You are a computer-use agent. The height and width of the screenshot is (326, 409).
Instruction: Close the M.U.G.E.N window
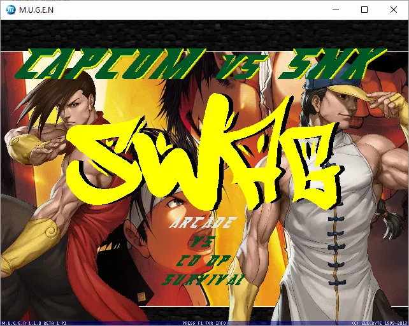(394, 10)
